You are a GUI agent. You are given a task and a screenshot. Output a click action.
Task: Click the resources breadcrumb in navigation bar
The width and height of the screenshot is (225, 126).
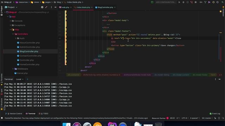click(x=21, y=2)
